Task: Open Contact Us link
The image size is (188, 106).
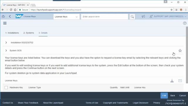Action: click(x=8, y=103)
